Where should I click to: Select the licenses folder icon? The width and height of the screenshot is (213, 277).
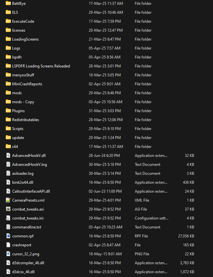tap(8, 30)
